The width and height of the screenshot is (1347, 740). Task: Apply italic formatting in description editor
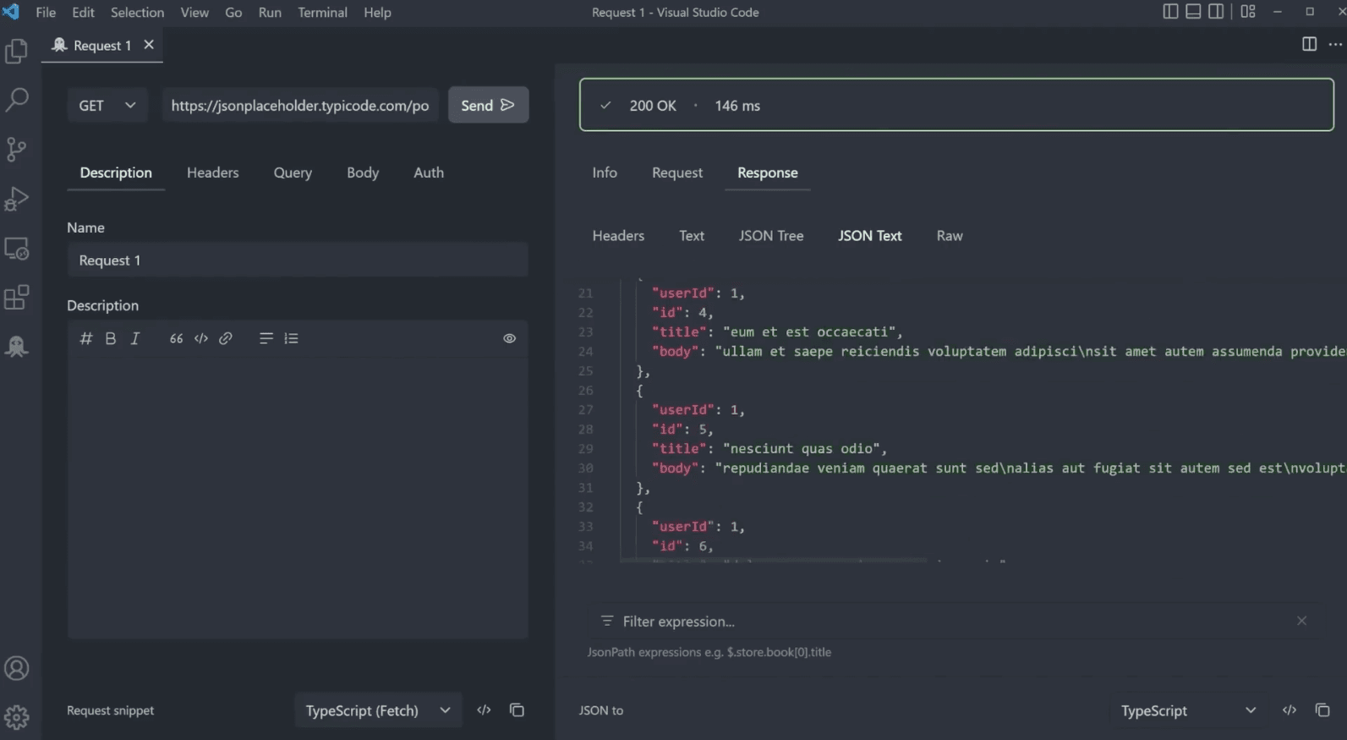[x=134, y=338]
